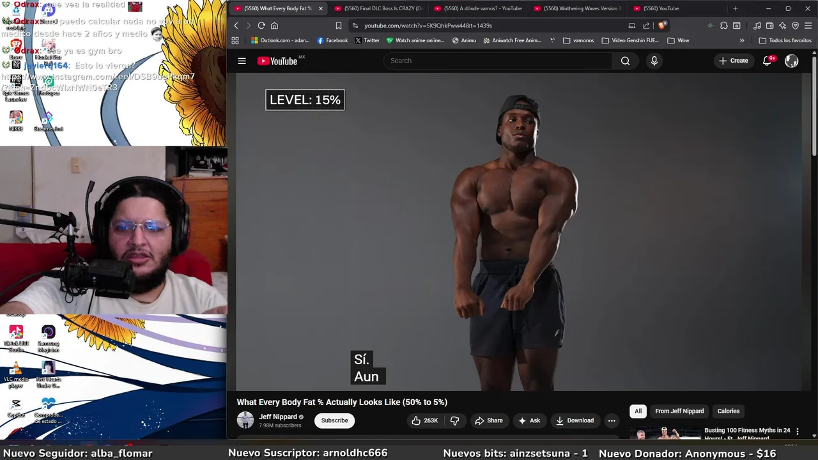Expand the Video Genshin FUE bookmark folder
Screen dimensions: 818x460
click(629, 40)
